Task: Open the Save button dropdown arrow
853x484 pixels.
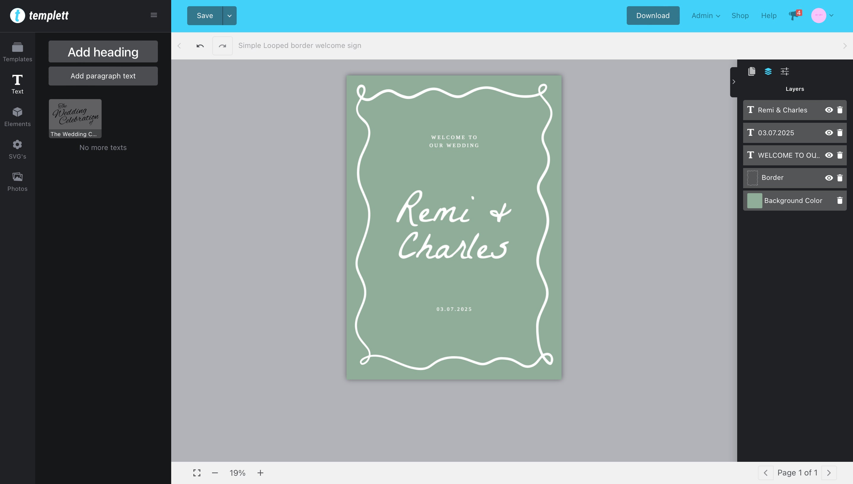Action: 229,15
